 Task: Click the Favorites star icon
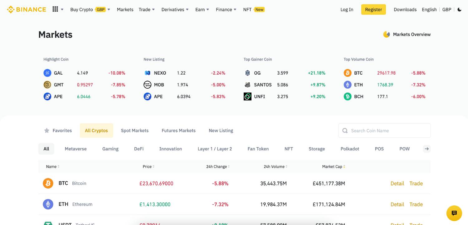coord(47,130)
